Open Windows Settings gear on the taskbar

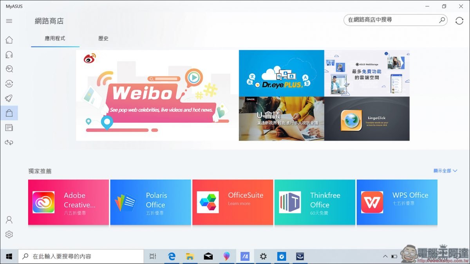(x=263, y=257)
